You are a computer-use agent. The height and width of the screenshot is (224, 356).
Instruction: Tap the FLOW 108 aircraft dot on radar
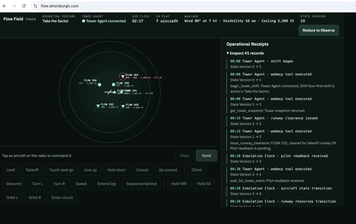[x=114, y=85]
